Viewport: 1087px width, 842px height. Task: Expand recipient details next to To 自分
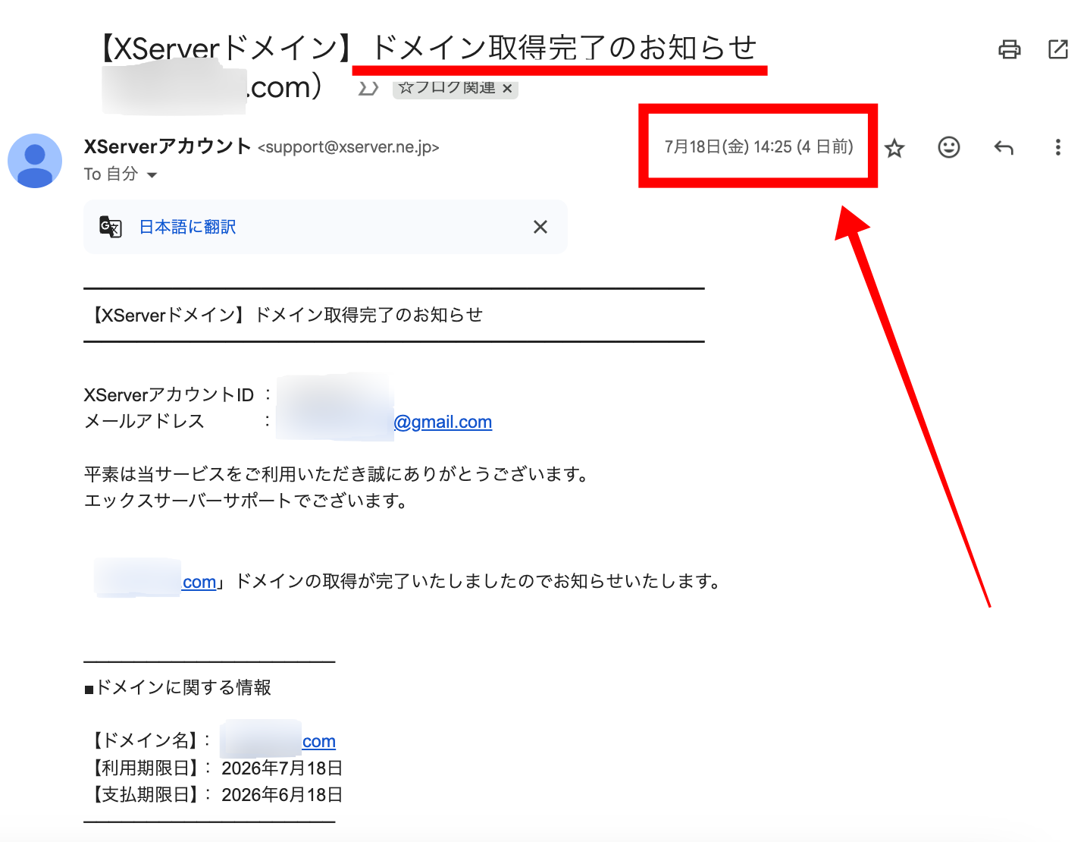pyautogui.click(x=152, y=175)
